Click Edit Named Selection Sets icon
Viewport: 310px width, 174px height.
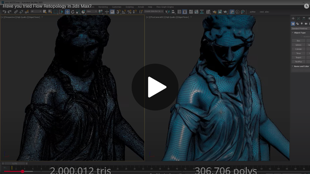coord(141,12)
